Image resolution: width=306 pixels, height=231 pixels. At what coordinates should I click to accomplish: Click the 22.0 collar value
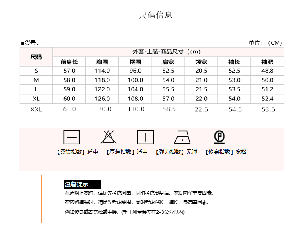(x=201, y=99)
